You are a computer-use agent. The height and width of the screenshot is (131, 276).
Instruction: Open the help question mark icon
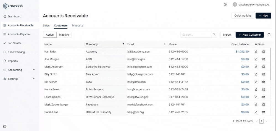coord(225,4)
